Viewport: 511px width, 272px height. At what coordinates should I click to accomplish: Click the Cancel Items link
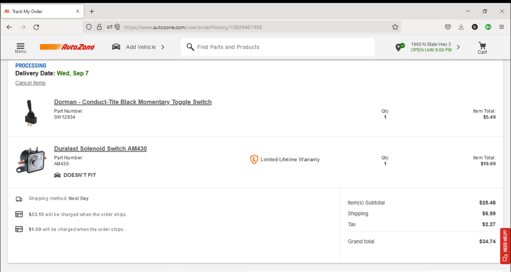[x=30, y=83]
